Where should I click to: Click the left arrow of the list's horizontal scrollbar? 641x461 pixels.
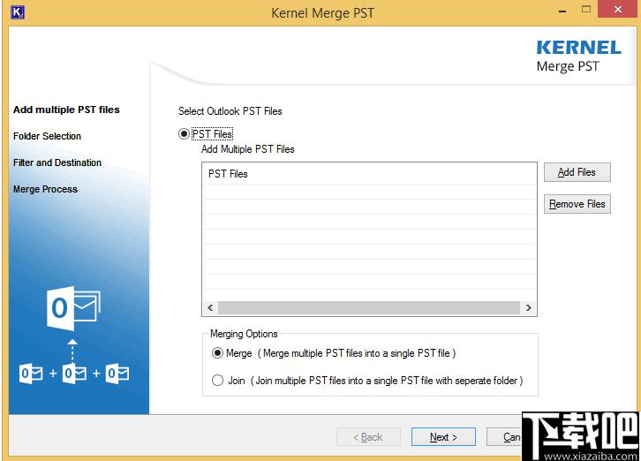210,307
